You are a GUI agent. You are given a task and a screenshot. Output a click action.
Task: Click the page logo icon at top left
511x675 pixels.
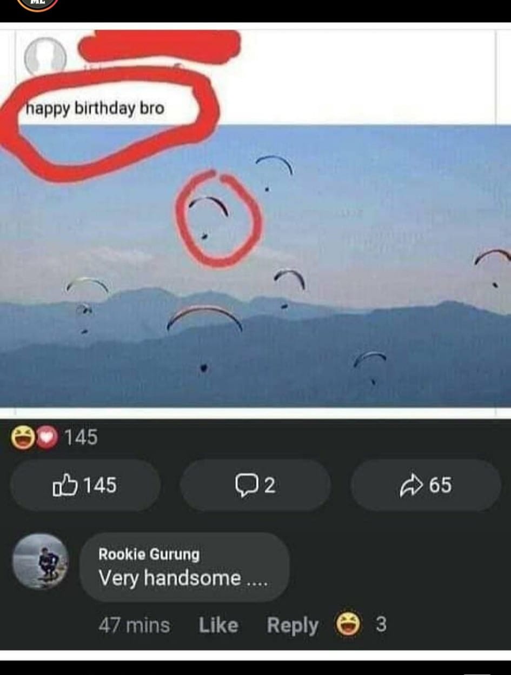tap(37, 5)
